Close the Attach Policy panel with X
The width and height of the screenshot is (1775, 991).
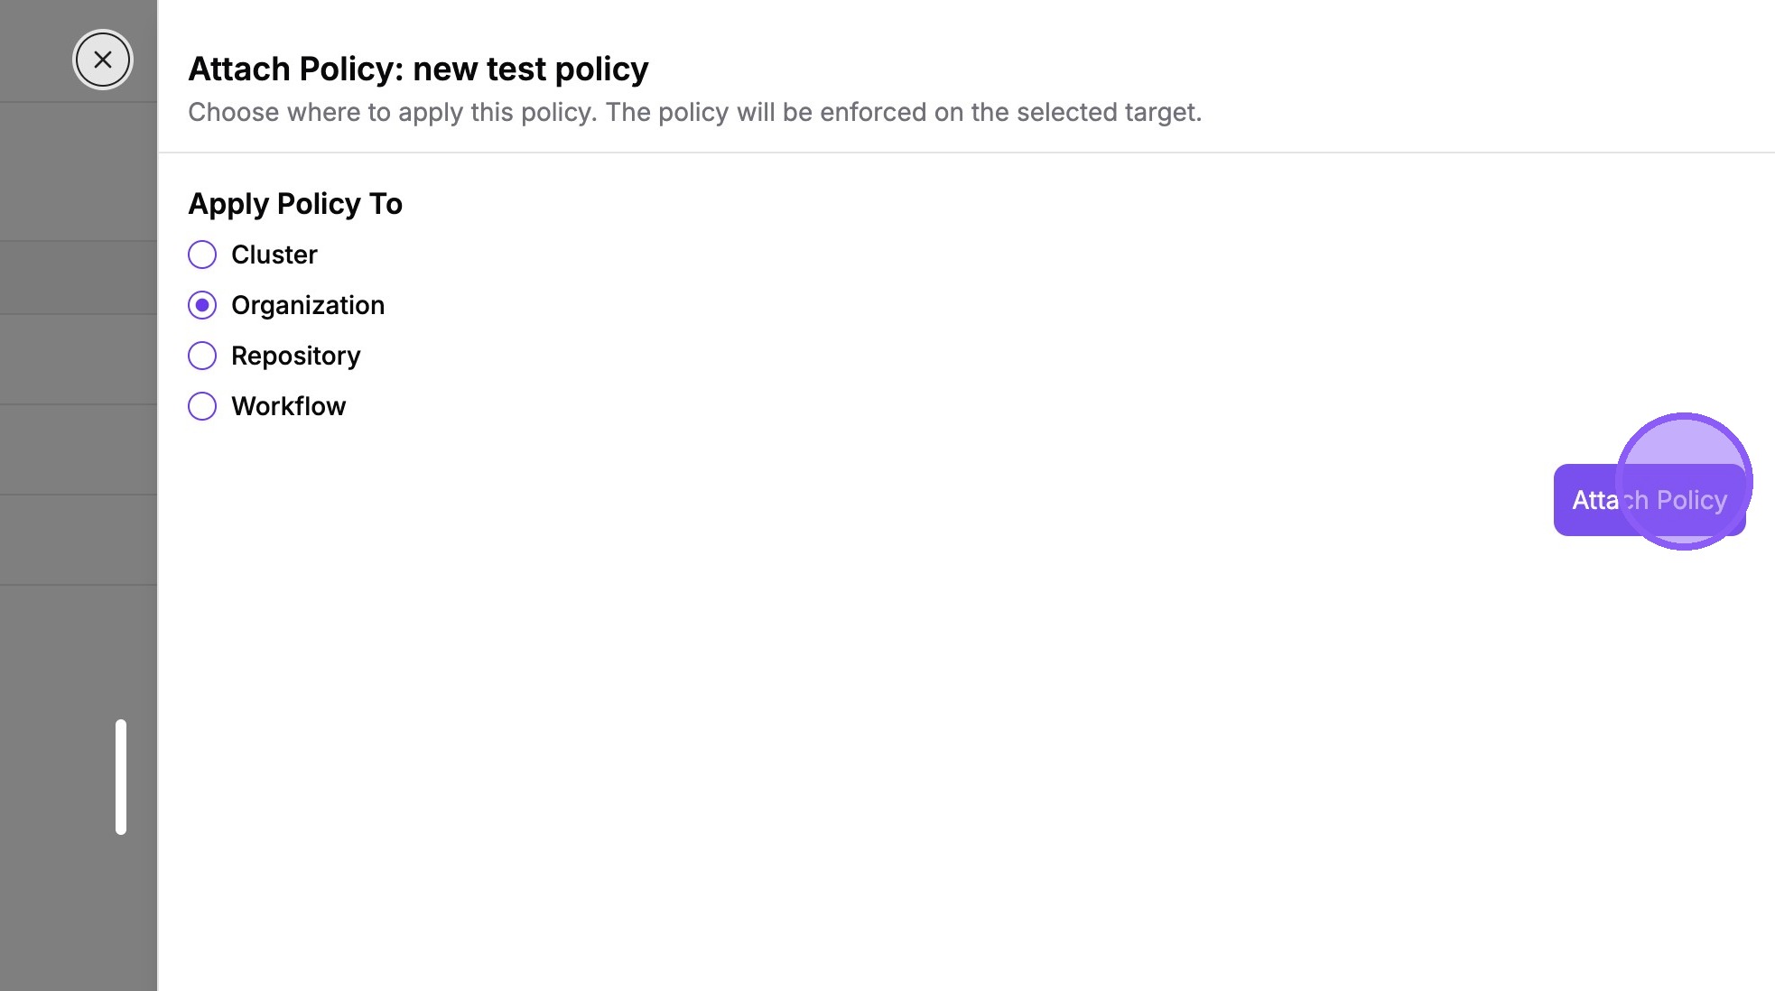[x=103, y=60]
